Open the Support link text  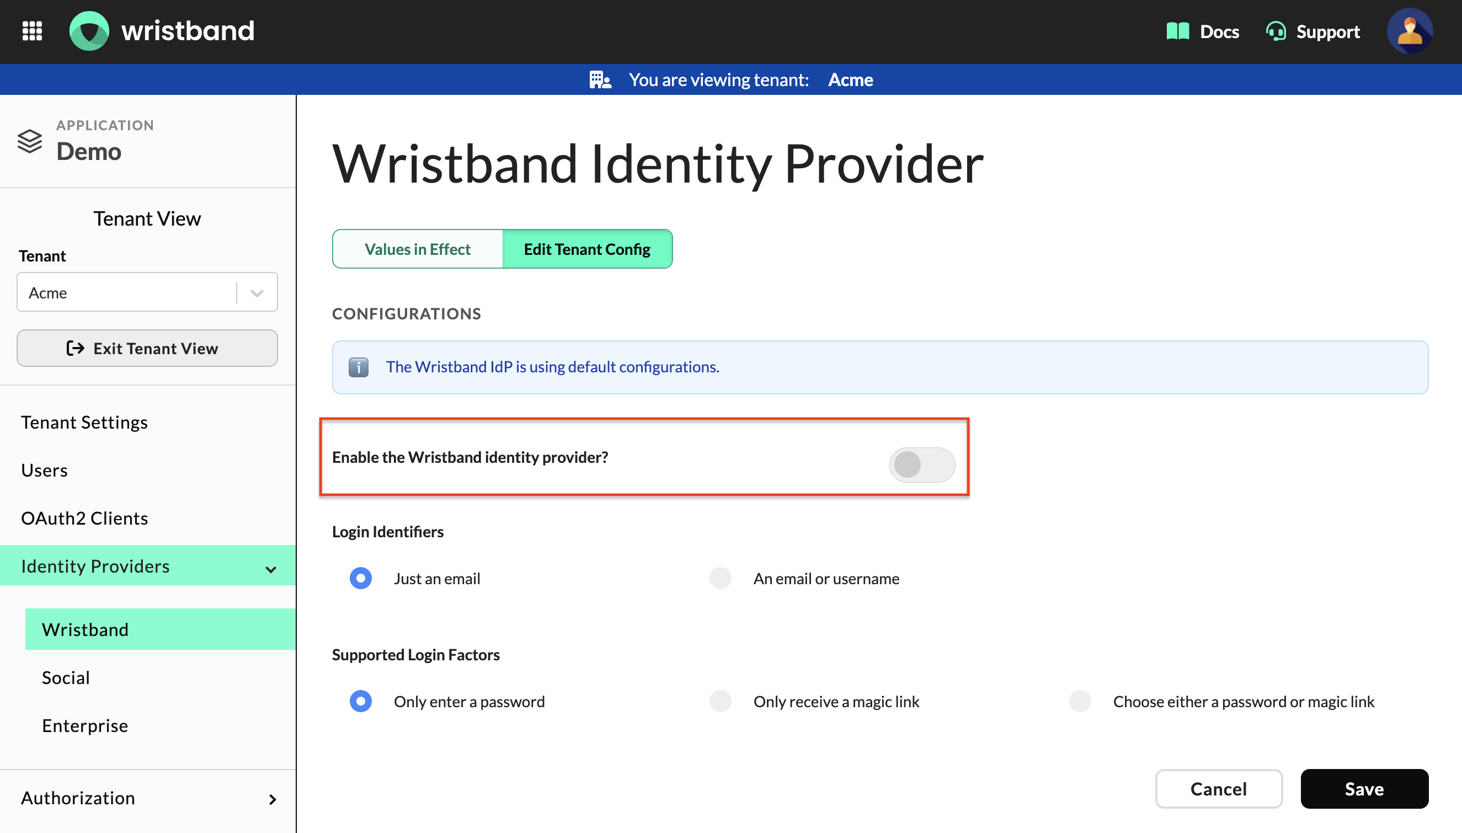1327,31
